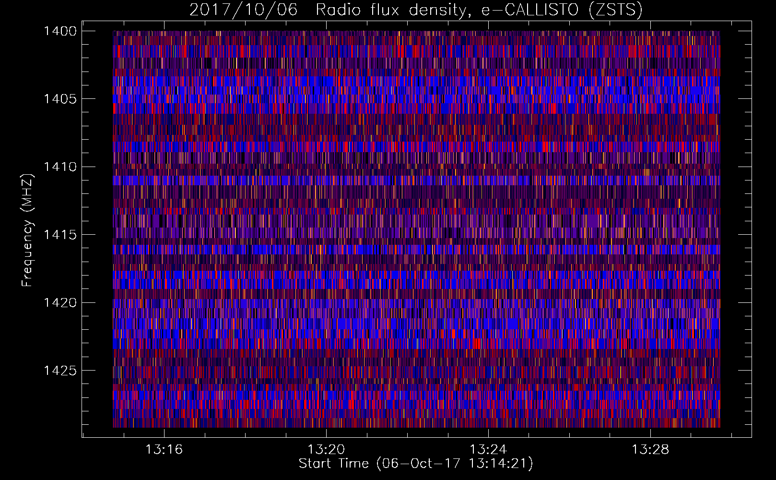Select the 1405 frequency tick label

pos(60,99)
